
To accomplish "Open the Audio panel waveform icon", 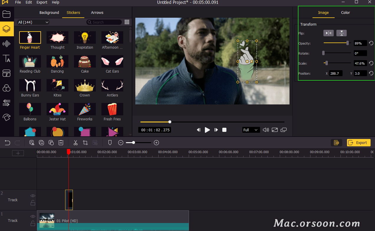I will [6, 44].
